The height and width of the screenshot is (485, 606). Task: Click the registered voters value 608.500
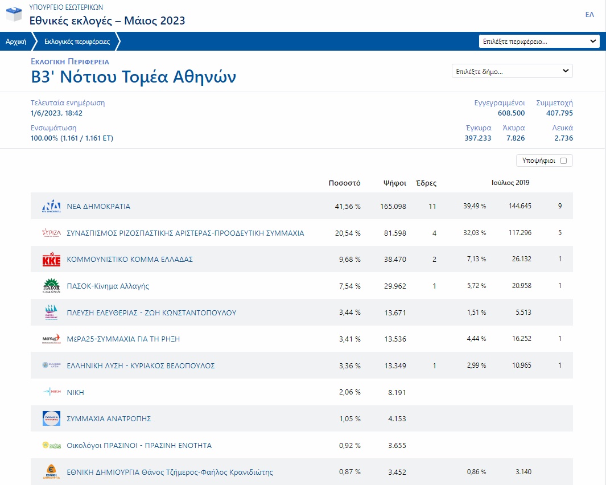[x=512, y=113]
